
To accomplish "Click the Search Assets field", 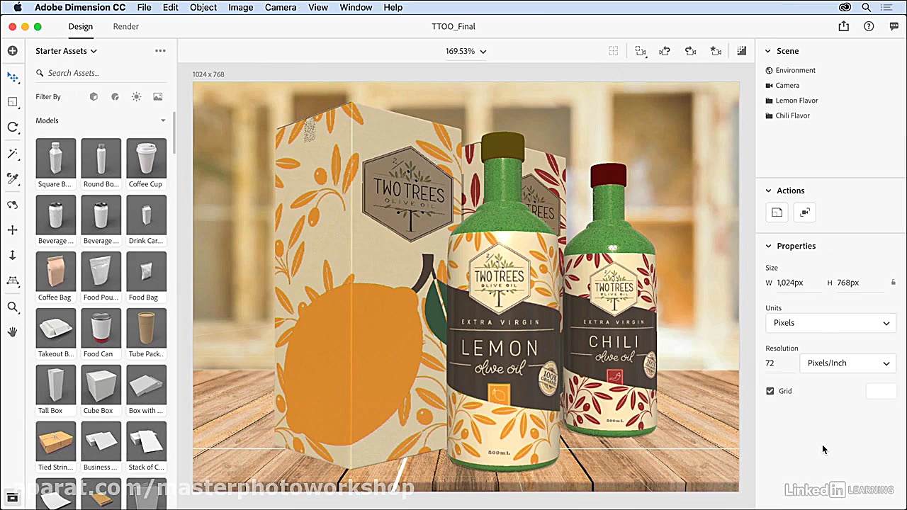I will click(101, 73).
